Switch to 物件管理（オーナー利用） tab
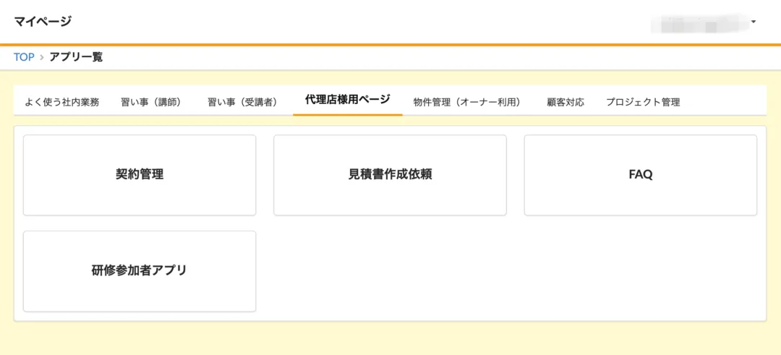The image size is (781, 355). [x=466, y=102]
